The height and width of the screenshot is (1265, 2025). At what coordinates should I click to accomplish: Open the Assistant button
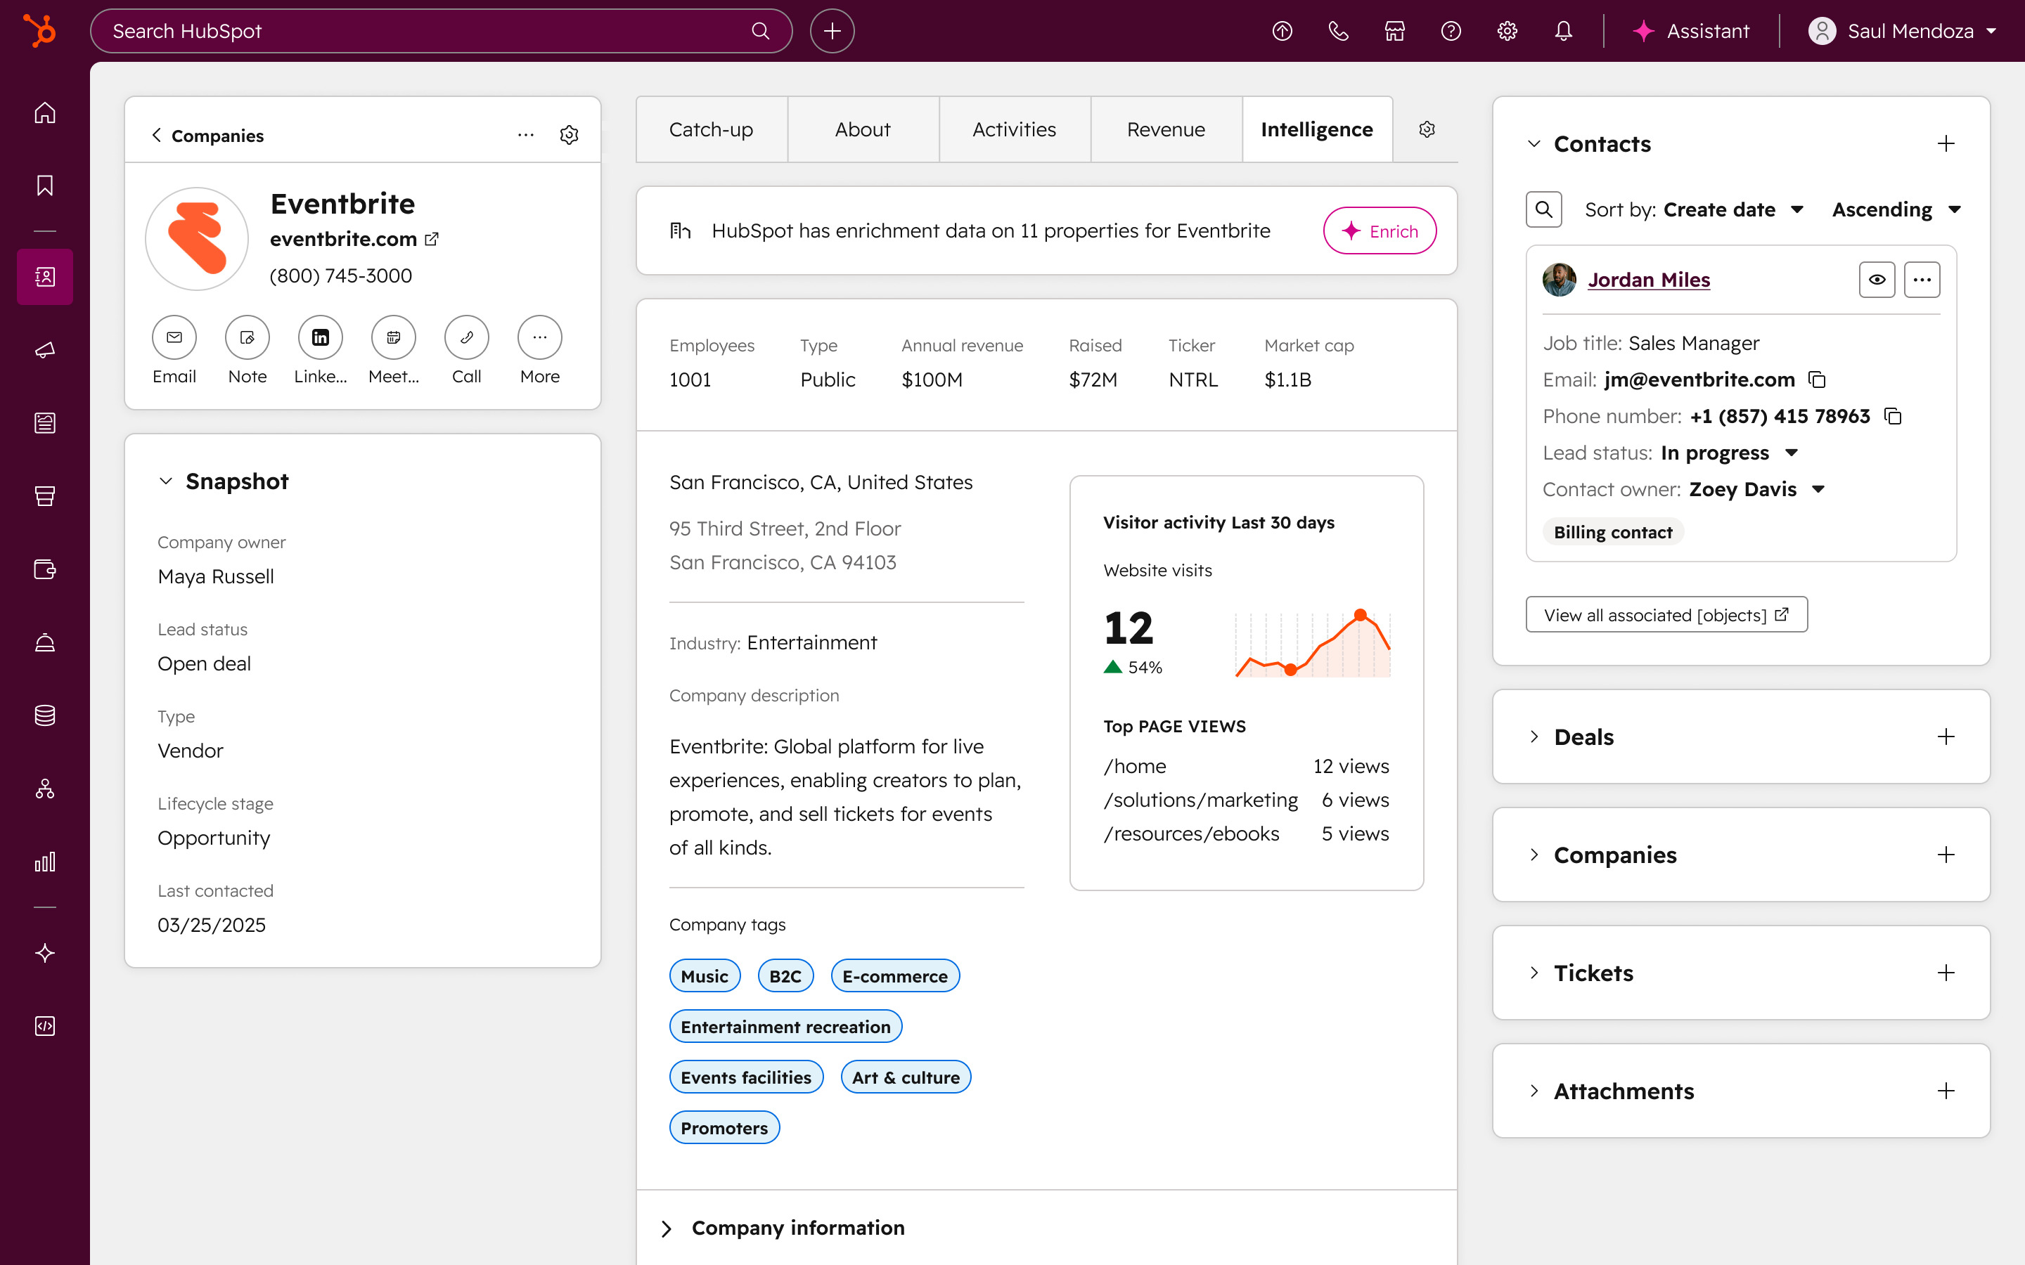(x=1691, y=31)
